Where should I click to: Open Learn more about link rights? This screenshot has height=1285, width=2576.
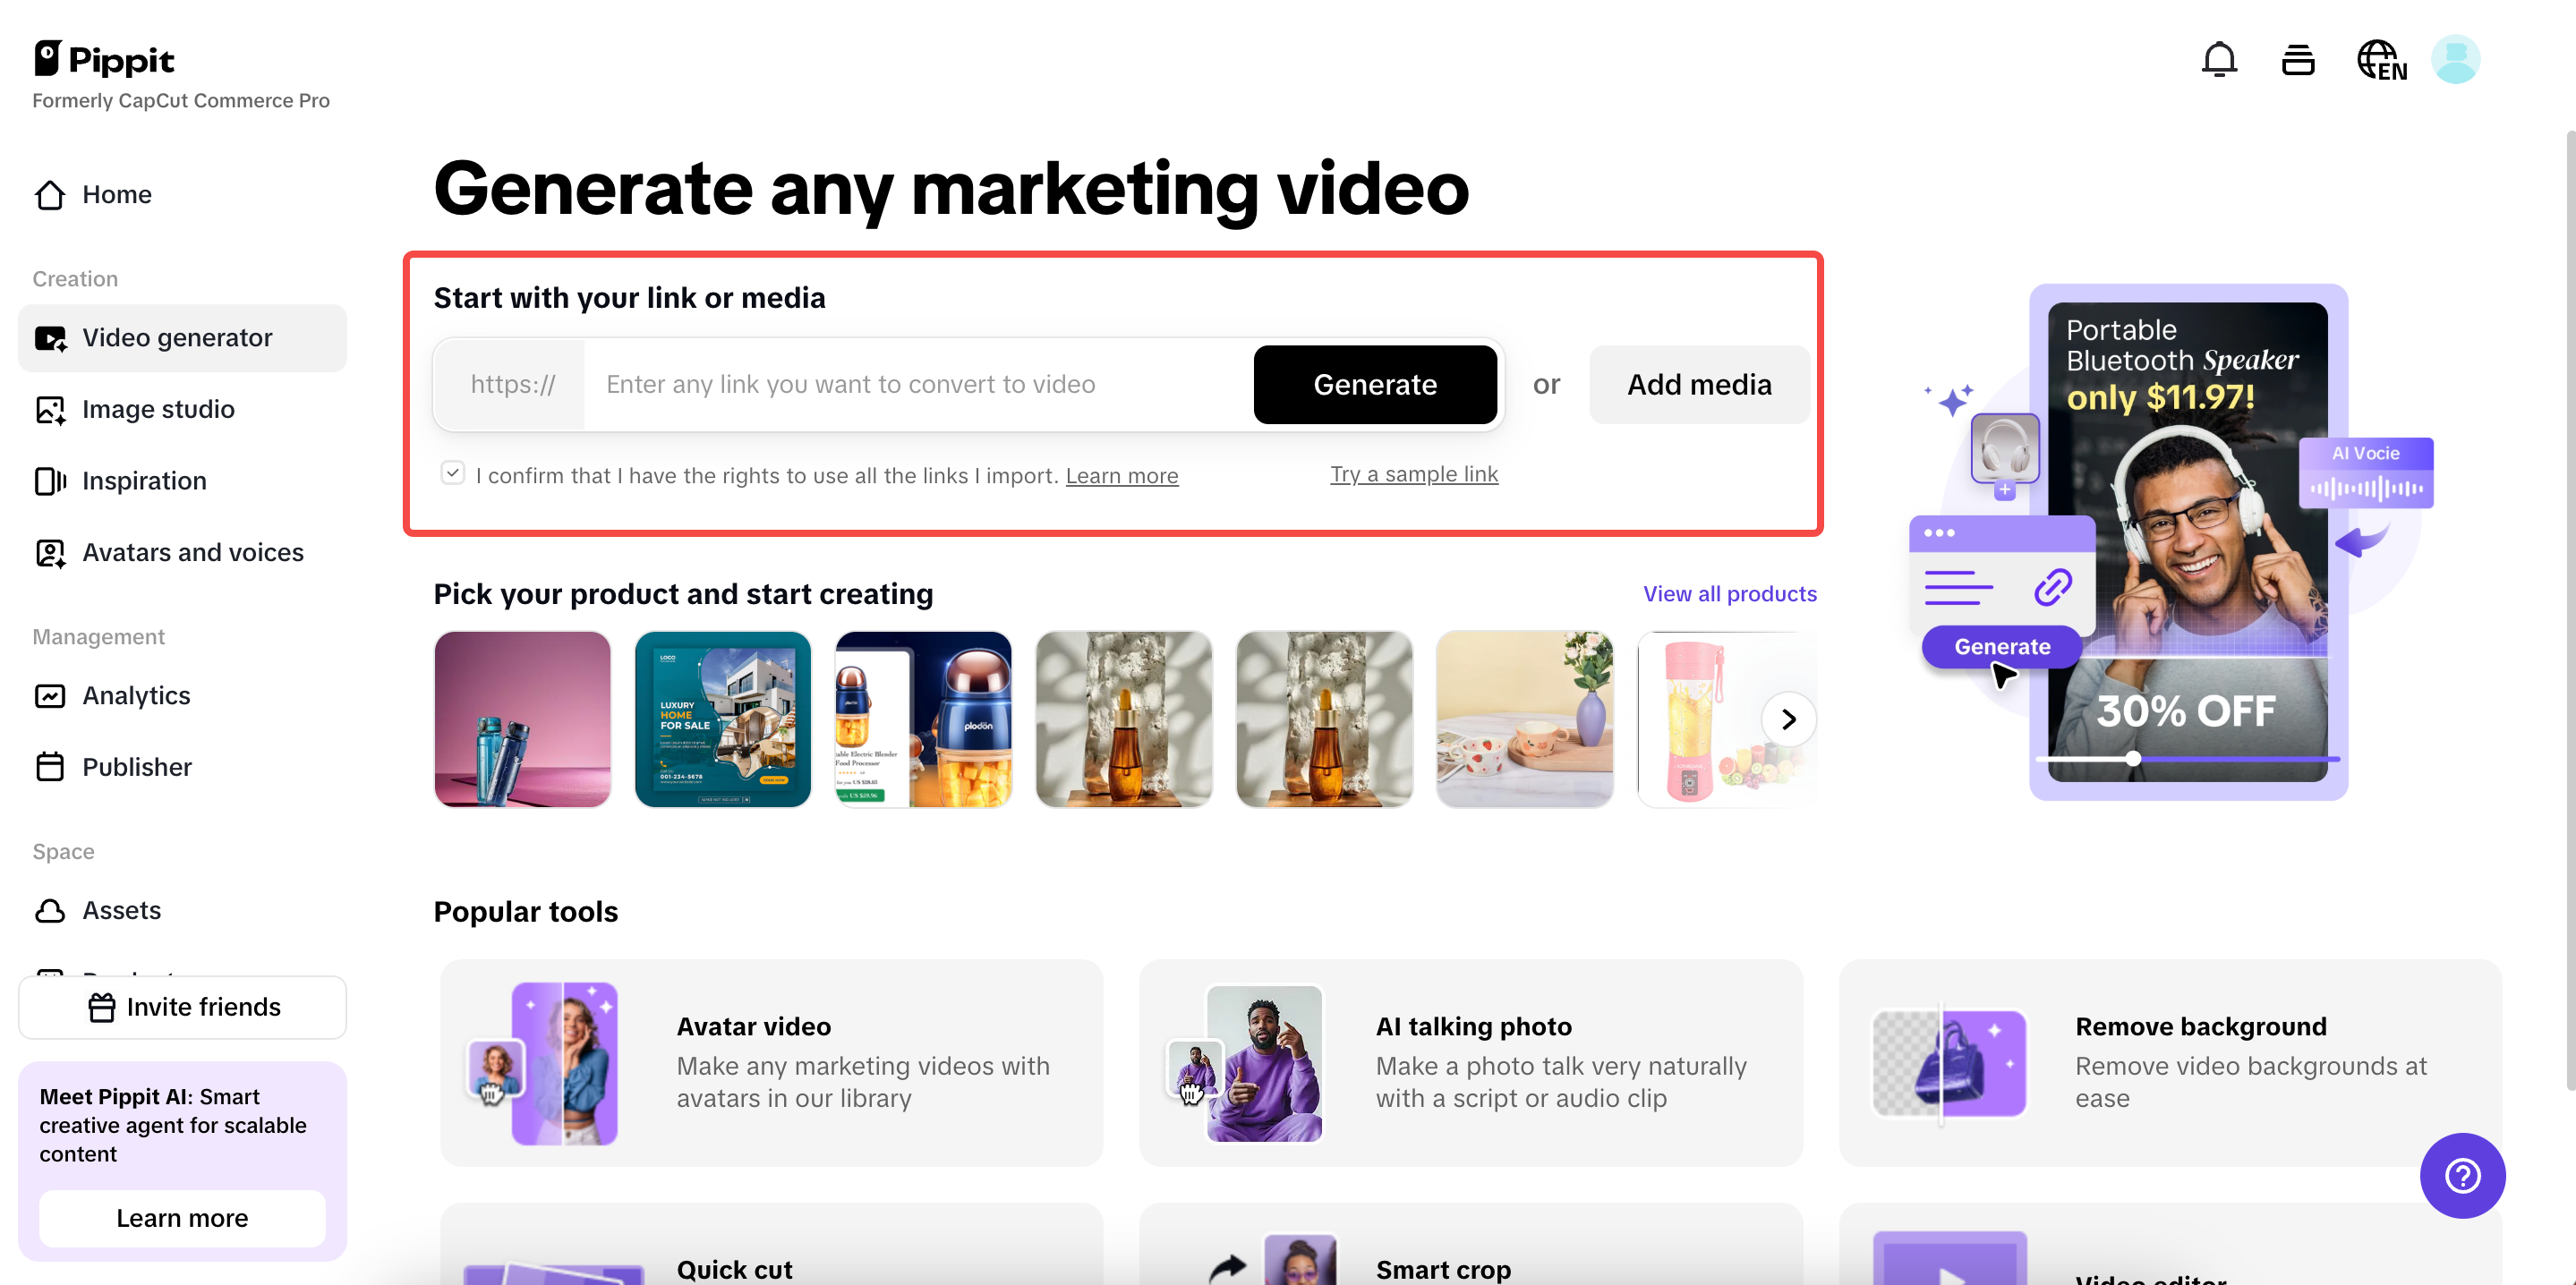(x=1122, y=475)
